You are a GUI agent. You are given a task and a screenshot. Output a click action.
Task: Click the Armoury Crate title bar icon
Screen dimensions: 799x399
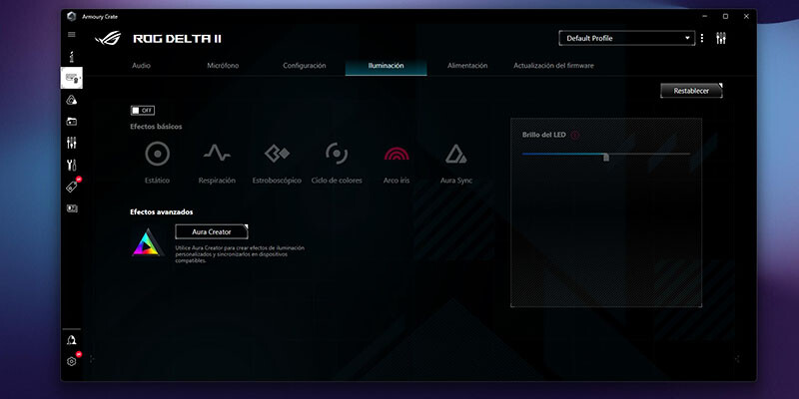pos(71,16)
